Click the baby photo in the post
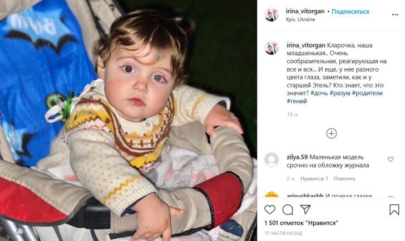 [129, 120]
